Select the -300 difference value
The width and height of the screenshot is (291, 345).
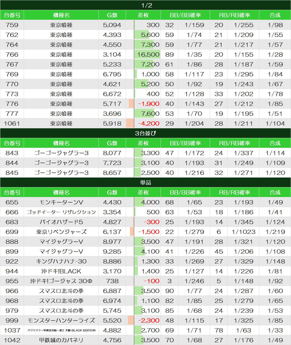[x=151, y=222]
